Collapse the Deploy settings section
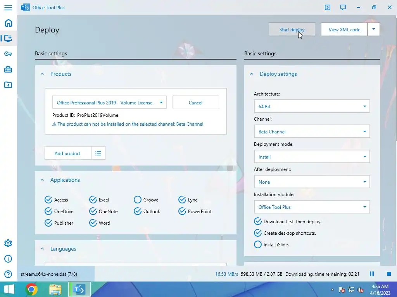397x297 pixels. (x=251, y=74)
